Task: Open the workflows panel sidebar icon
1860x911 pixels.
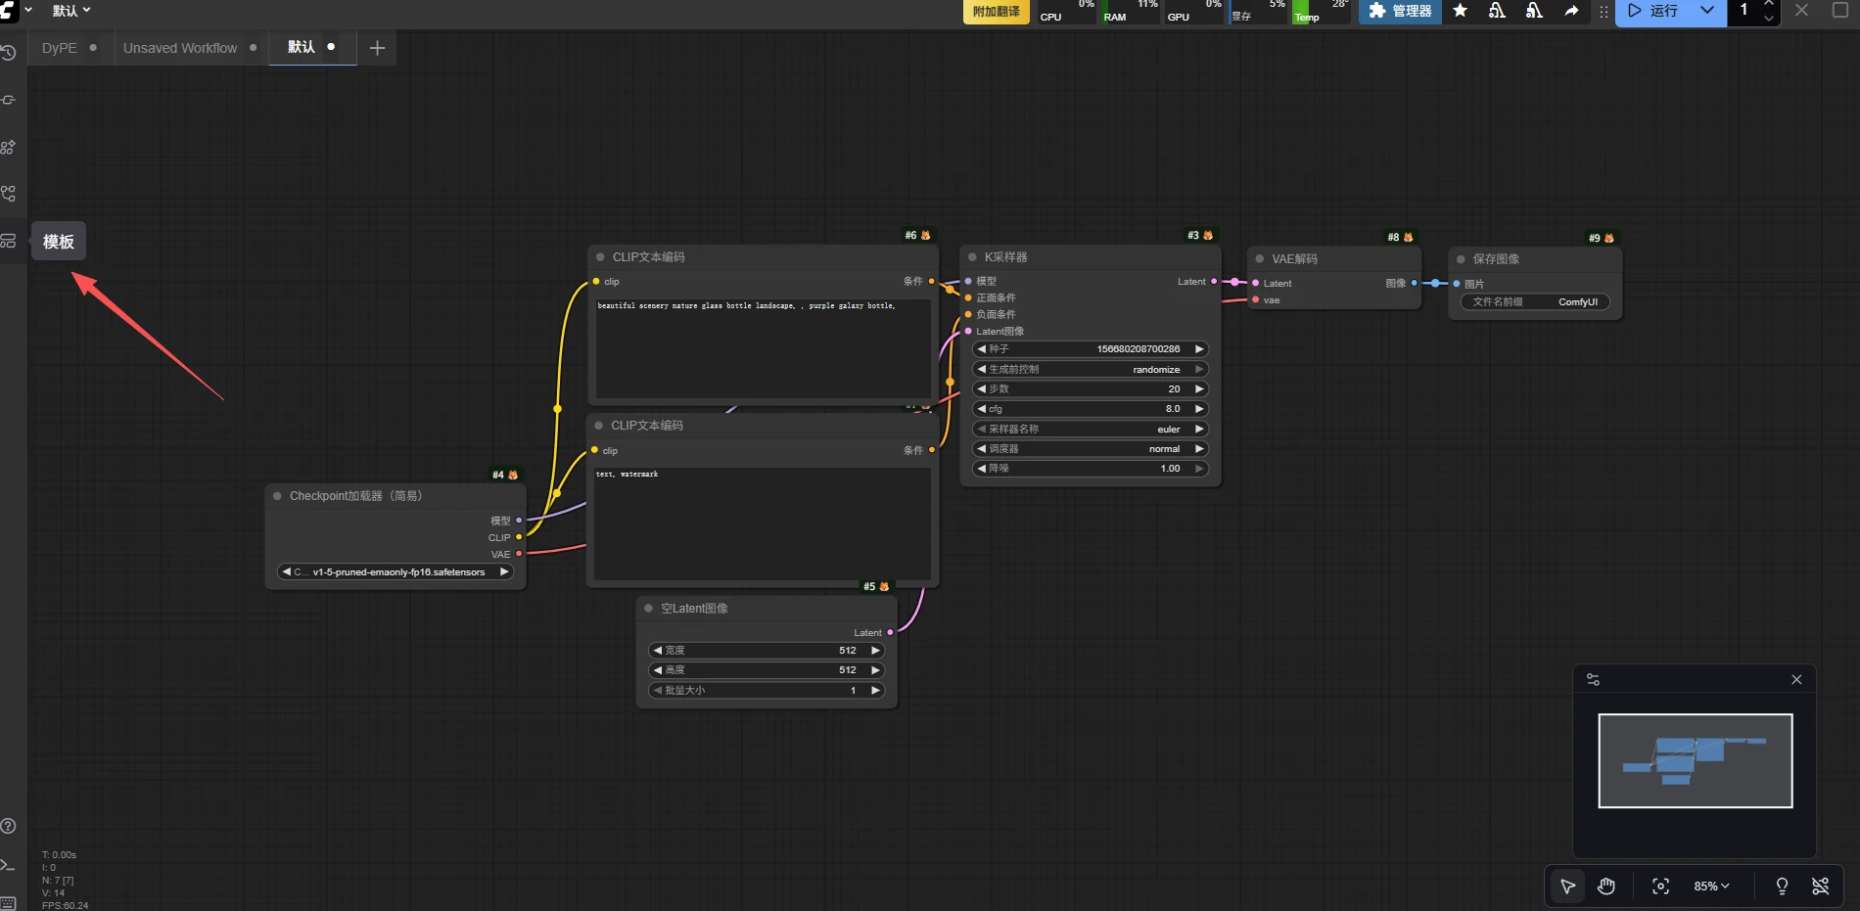Action: (x=9, y=194)
